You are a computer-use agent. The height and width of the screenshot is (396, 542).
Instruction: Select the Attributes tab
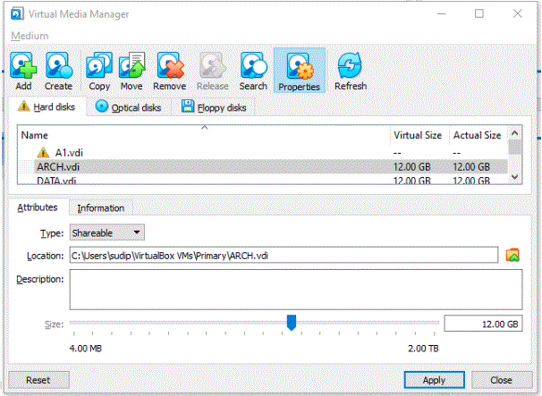(38, 207)
